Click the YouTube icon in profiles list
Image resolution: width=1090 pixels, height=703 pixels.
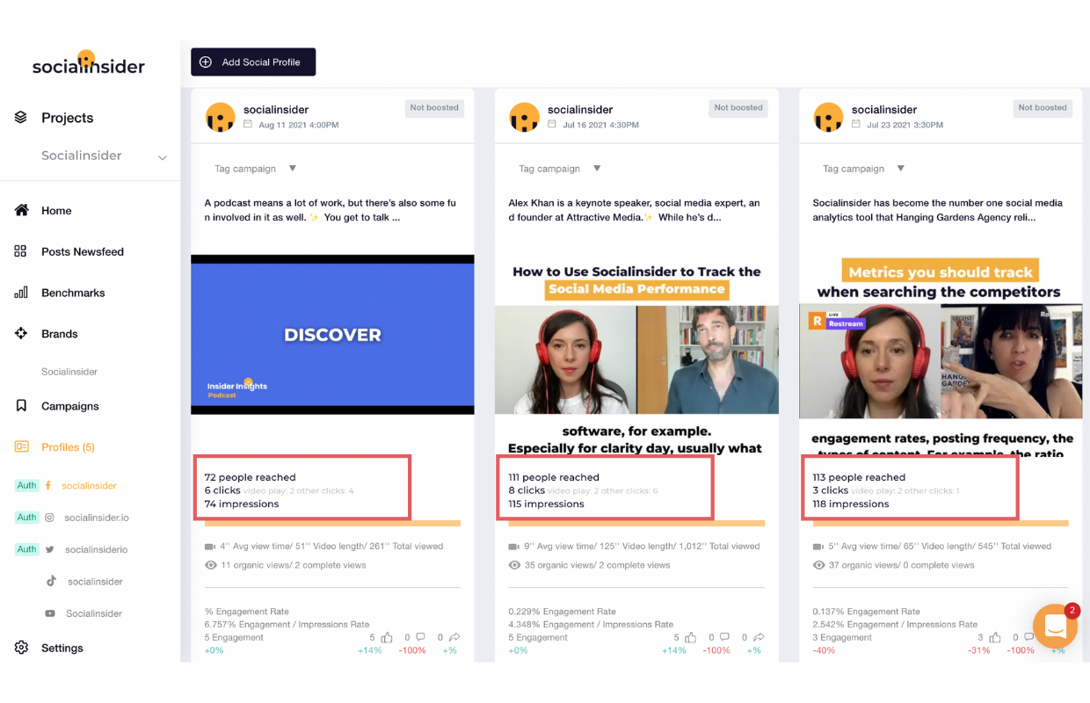[x=51, y=613]
